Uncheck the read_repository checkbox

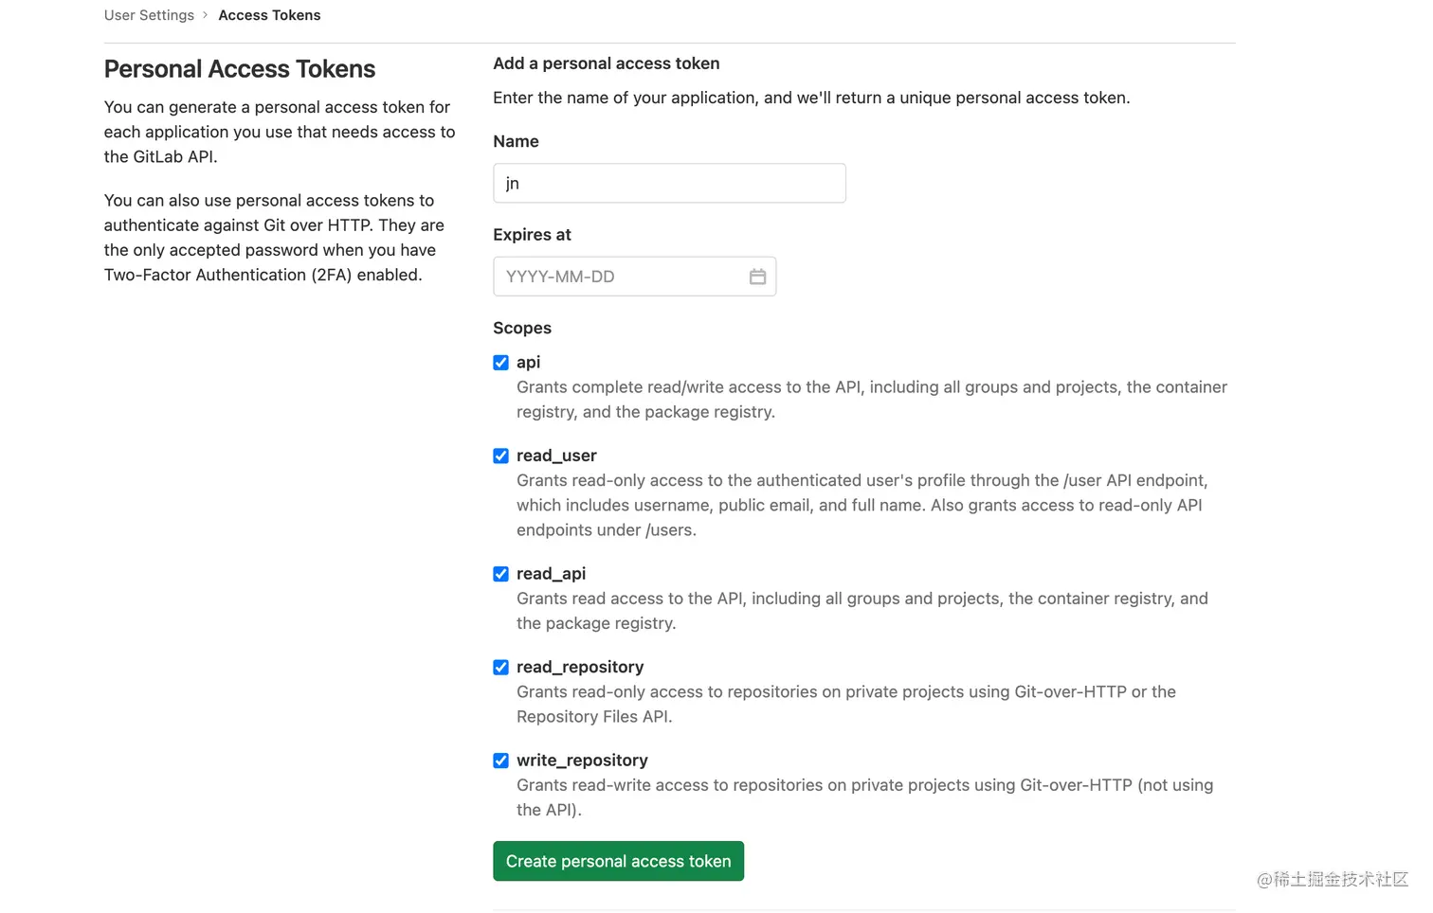coord(501,668)
